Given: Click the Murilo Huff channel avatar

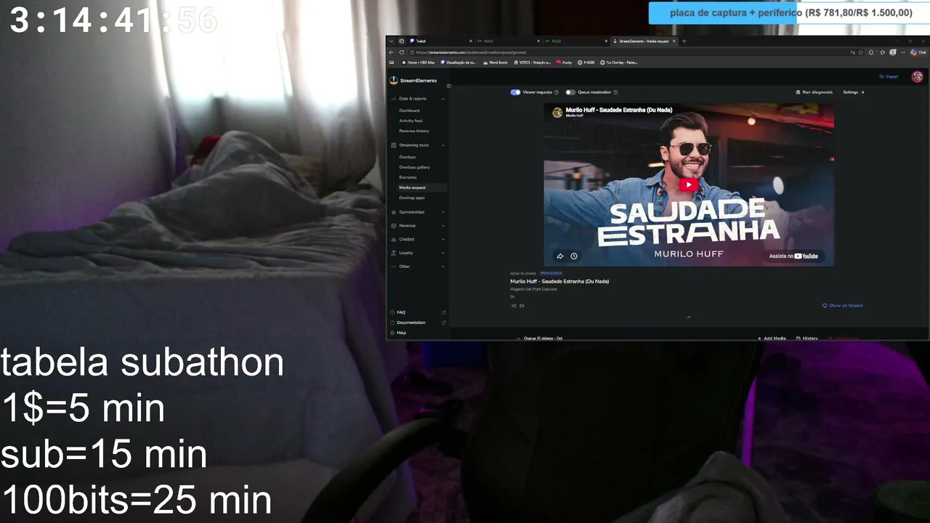Looking at the screenshot, I should point(557,113).
